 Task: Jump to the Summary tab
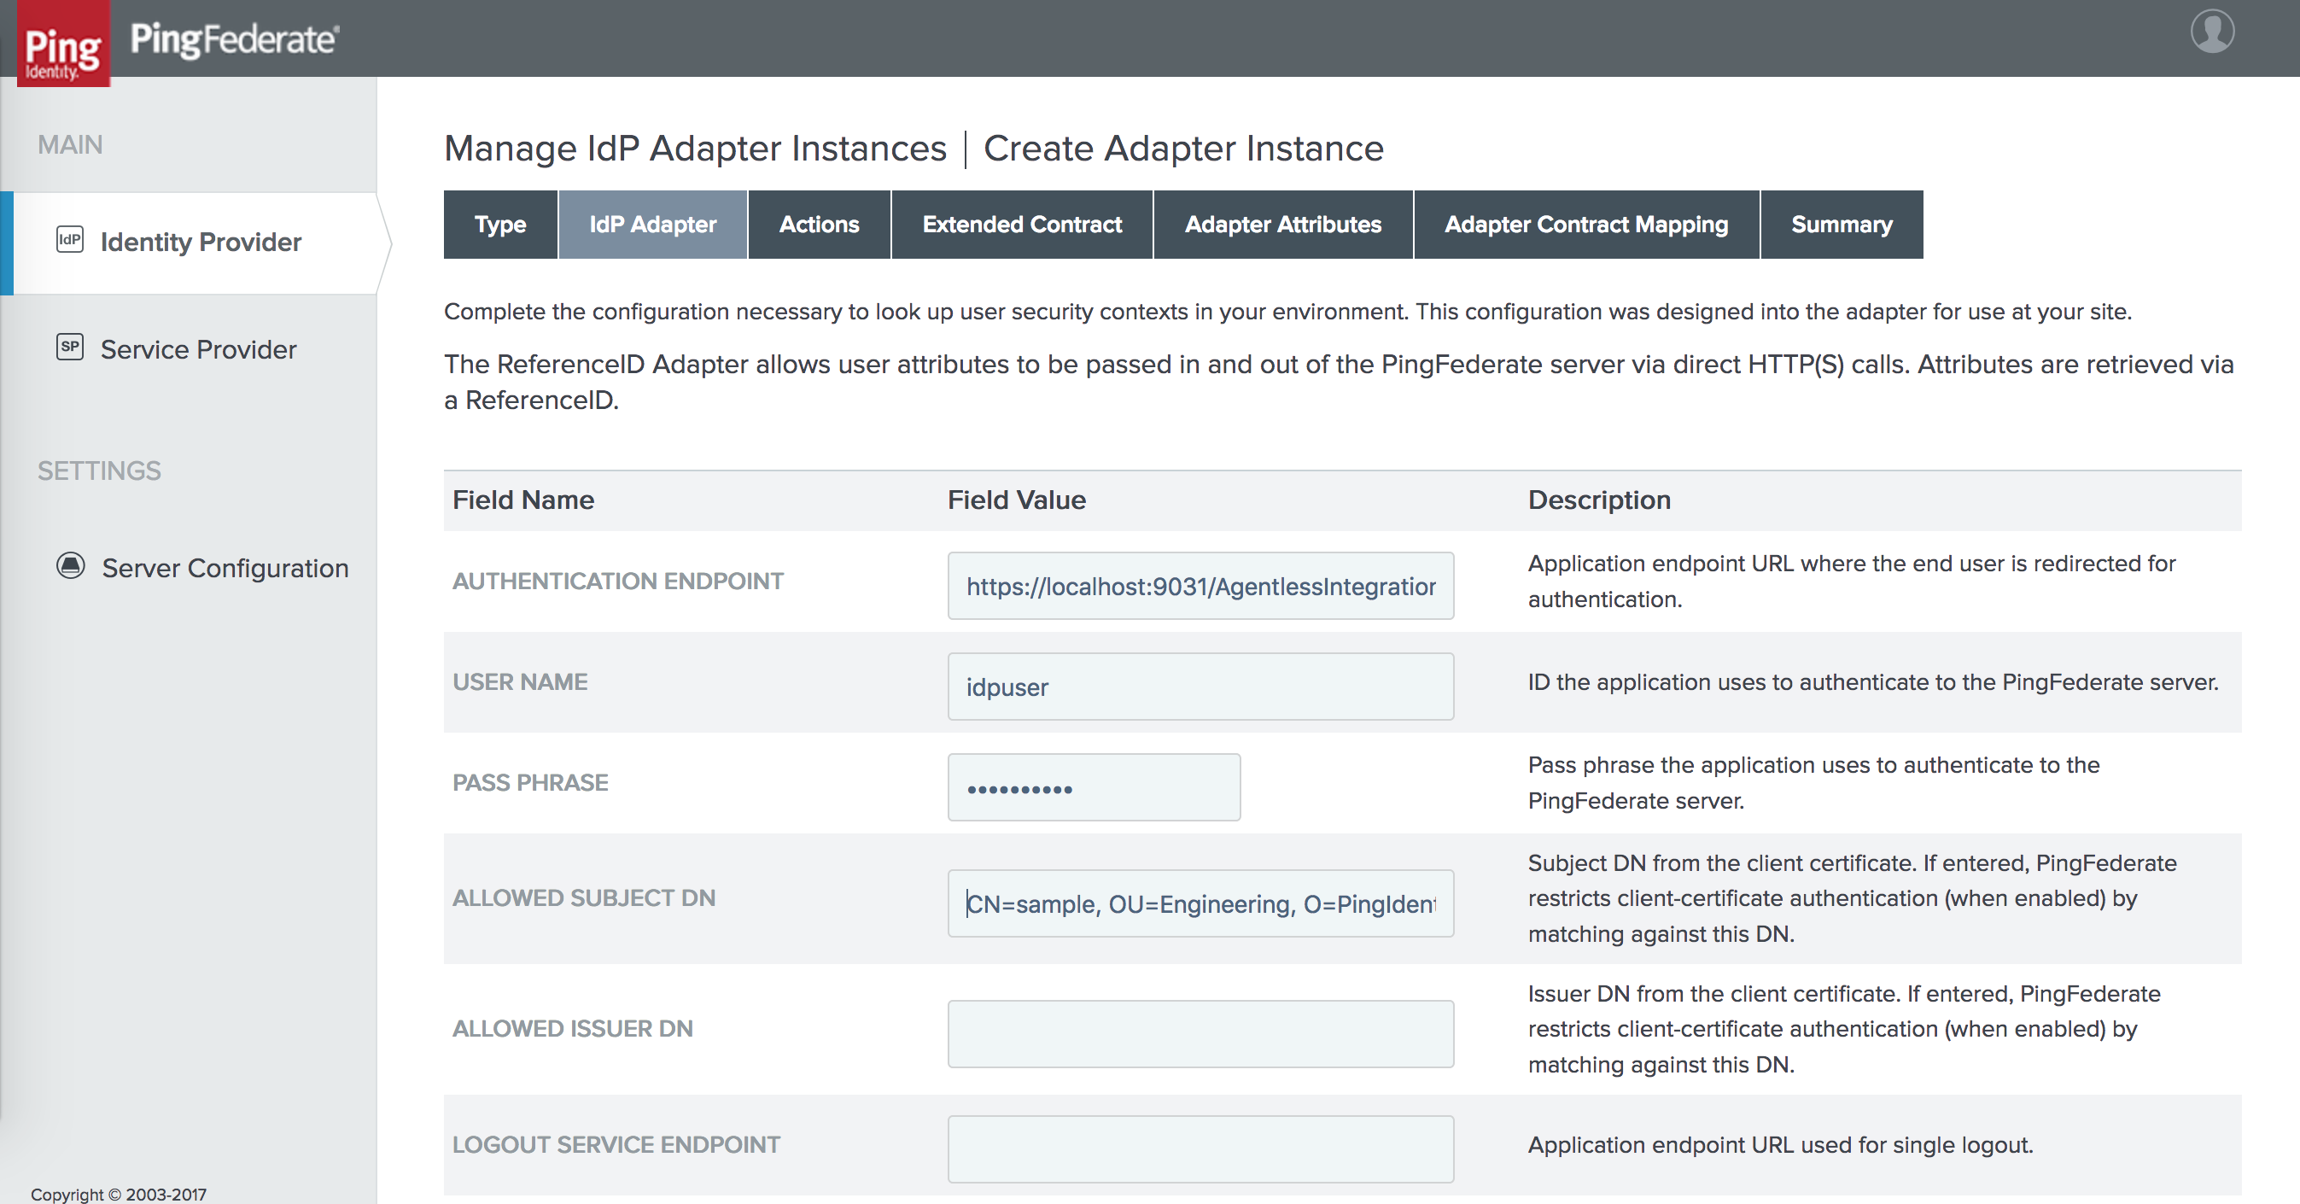pos(1841,225)
